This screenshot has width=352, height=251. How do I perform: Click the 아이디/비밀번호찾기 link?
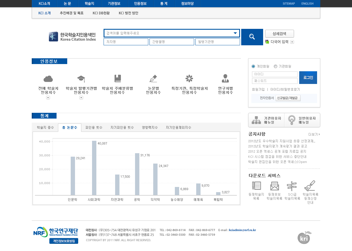pos(285,89)
